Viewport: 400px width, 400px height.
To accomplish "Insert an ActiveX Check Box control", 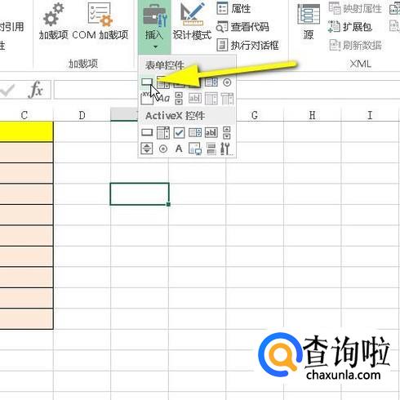I will [x=179, y=133].
